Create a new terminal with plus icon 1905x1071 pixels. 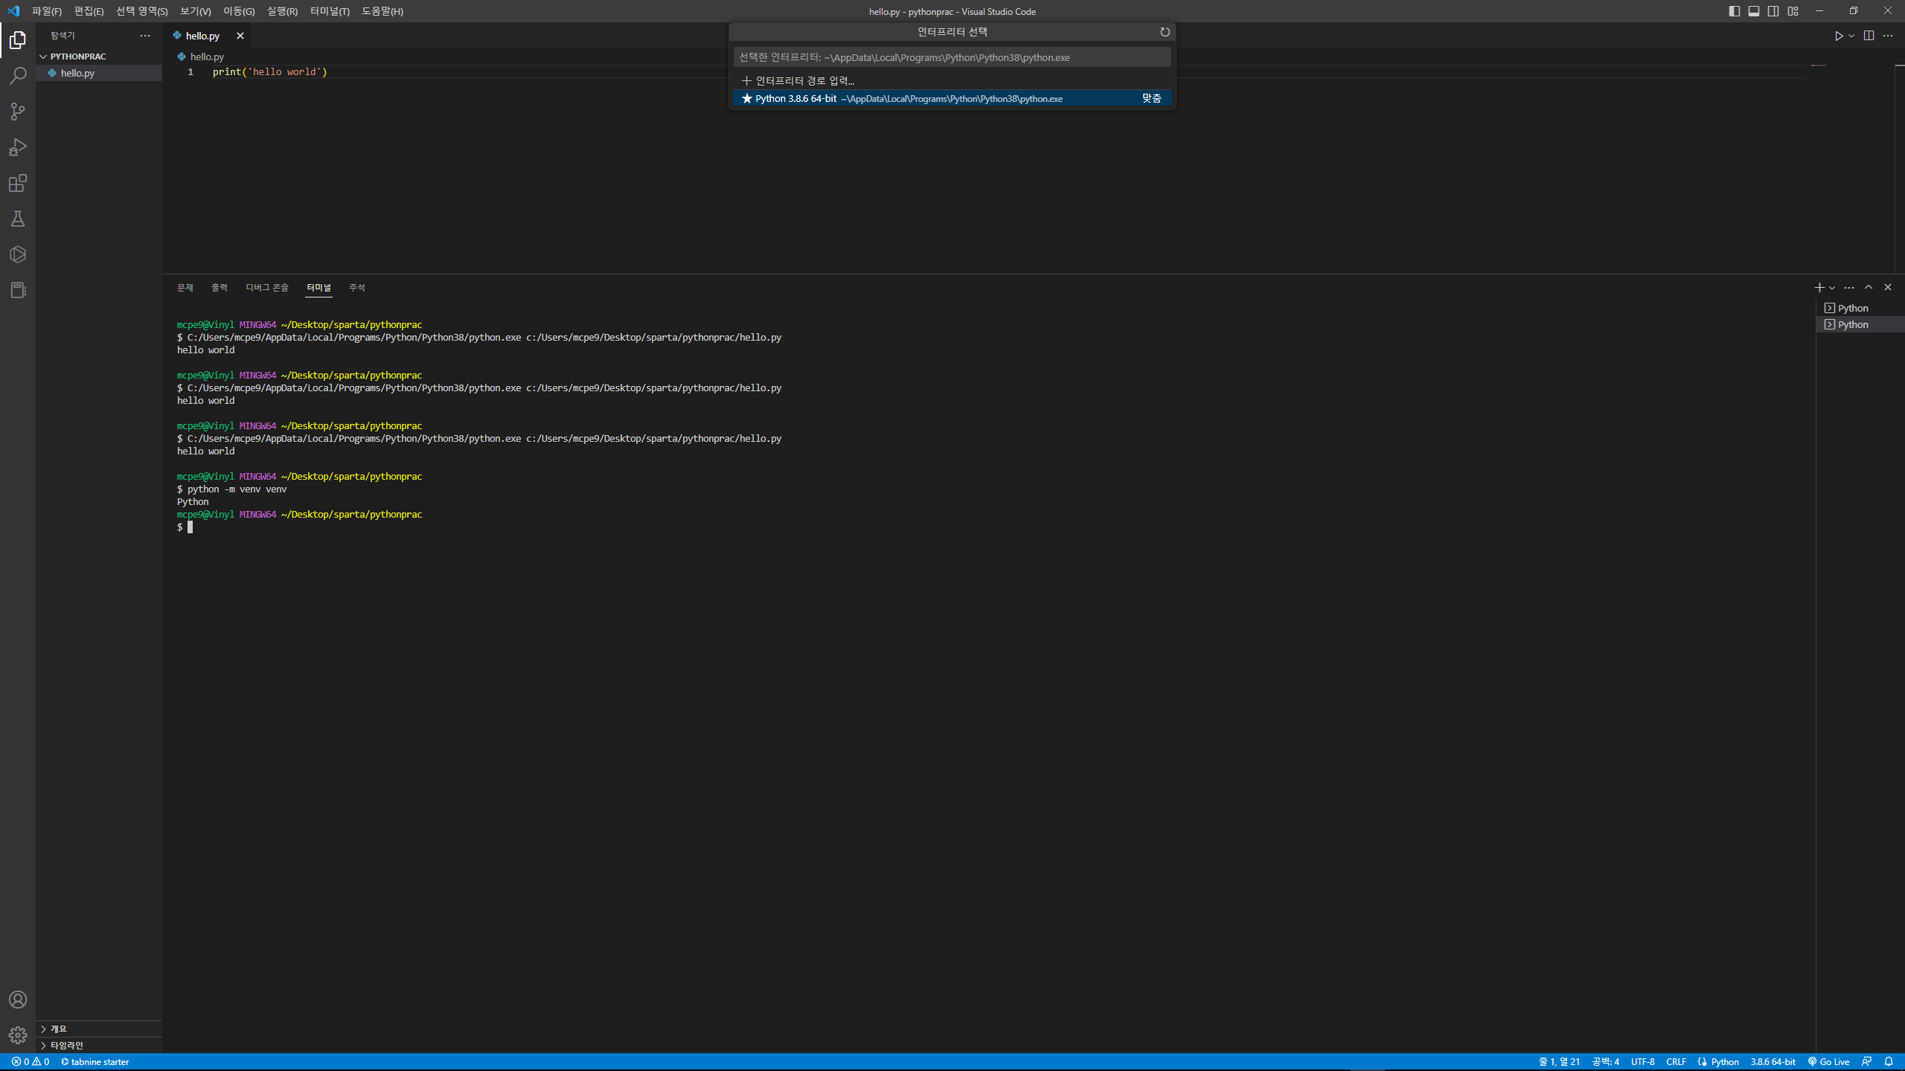pyautogui.click(x=1819, y=287)
